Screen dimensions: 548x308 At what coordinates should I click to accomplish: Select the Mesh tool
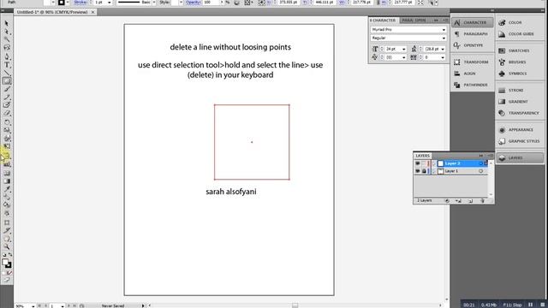(x=7, y=173)
